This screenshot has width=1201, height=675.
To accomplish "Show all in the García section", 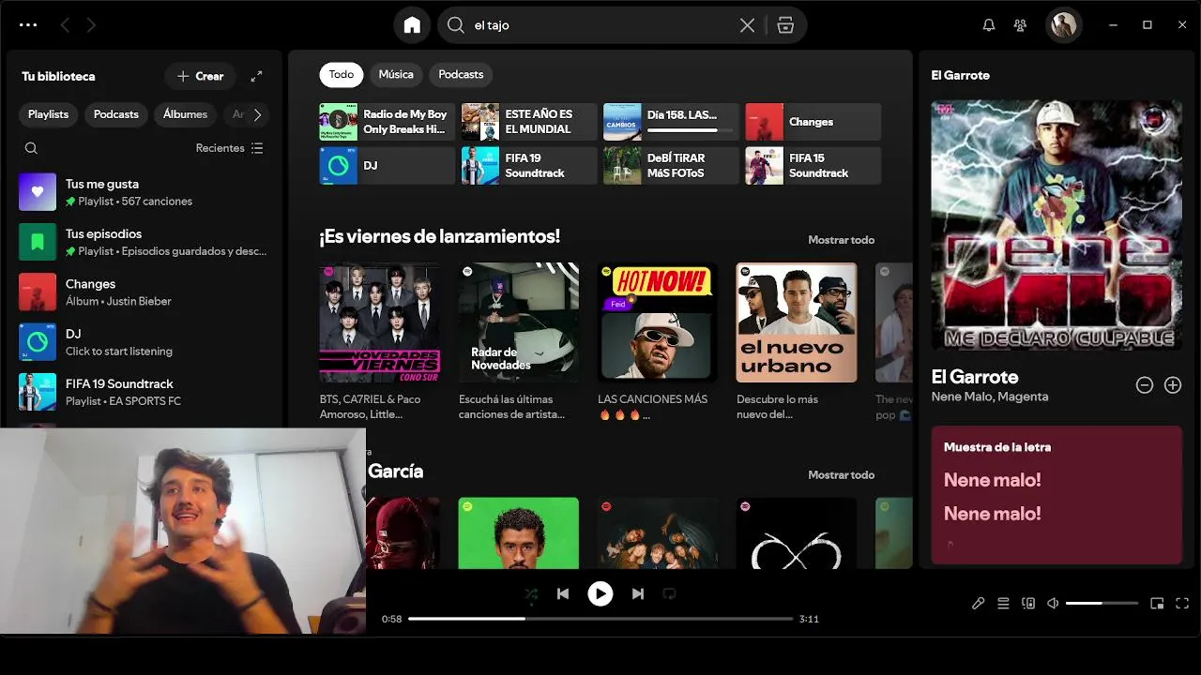I will pos(841,475).
